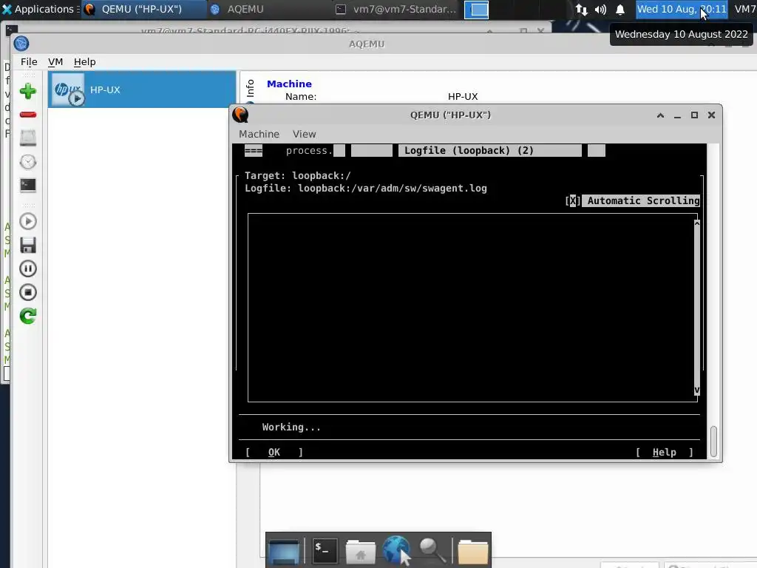Click the log scrollbar down arrow

(x=696, y=390)
